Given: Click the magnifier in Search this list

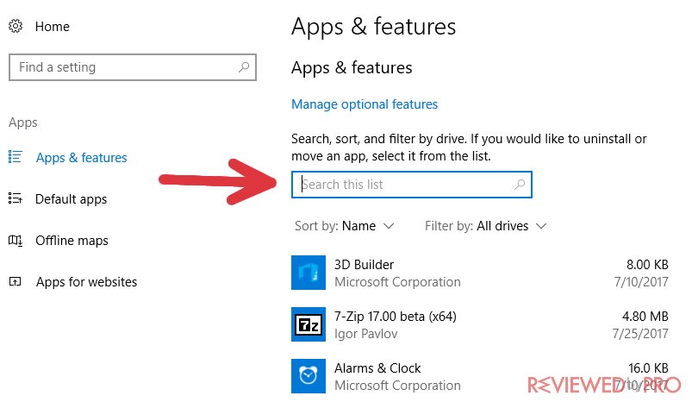Looking at the screenshot, I should 520,185.
